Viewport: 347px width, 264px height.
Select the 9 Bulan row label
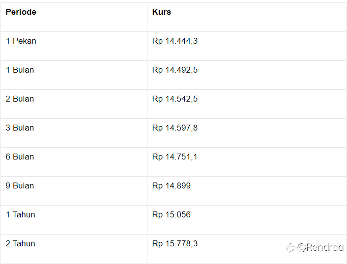click(20, 185)
